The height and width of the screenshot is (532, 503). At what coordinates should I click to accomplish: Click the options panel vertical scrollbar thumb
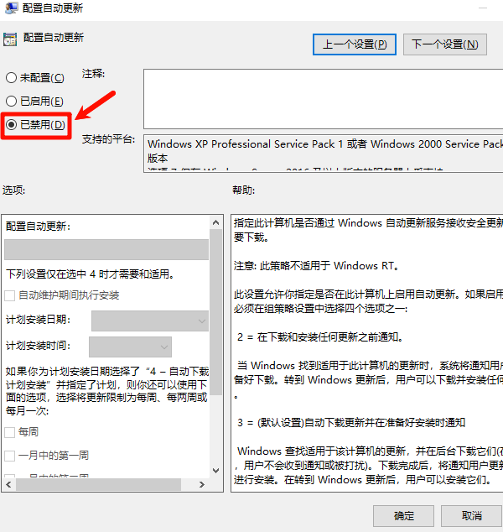[216, 312]
